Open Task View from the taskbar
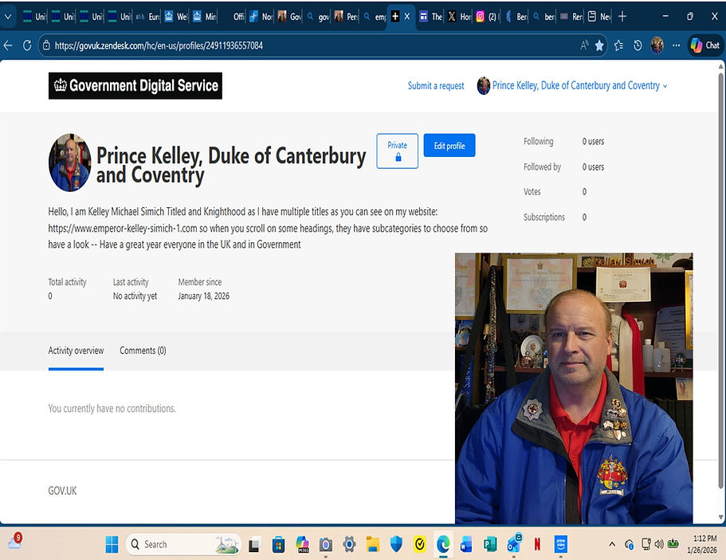The image size is (726, 560). 253,545
